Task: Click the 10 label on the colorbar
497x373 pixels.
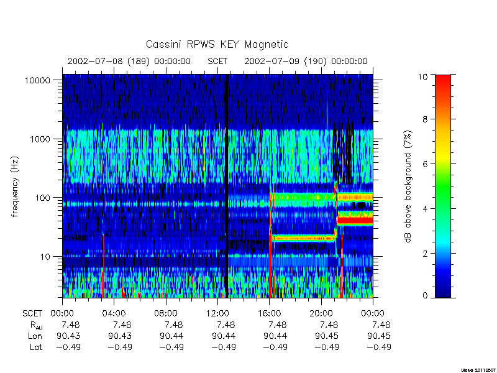Action: (x=423, y=76)
